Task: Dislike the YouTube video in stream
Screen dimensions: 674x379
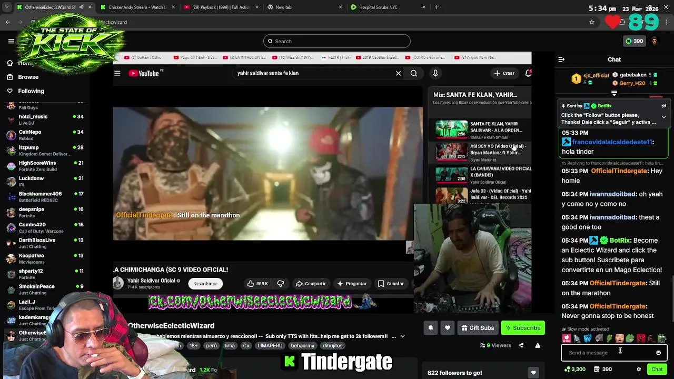Action: (x=281, y=284)
